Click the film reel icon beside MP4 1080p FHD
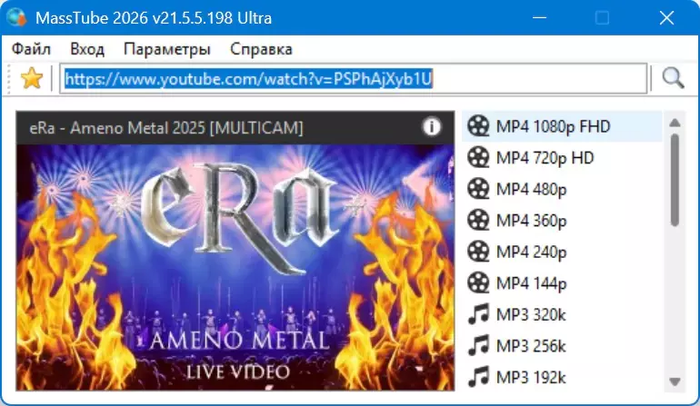700x406 pixels. pos(478,126)
